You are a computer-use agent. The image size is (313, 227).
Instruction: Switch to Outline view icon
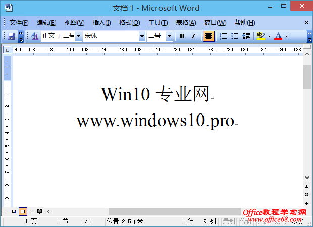pyautogui.click(x=31, y=211)
